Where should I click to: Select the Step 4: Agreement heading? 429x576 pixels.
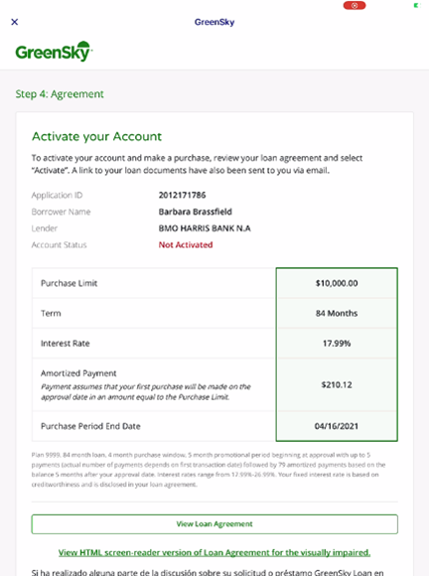tap(60, 94)
